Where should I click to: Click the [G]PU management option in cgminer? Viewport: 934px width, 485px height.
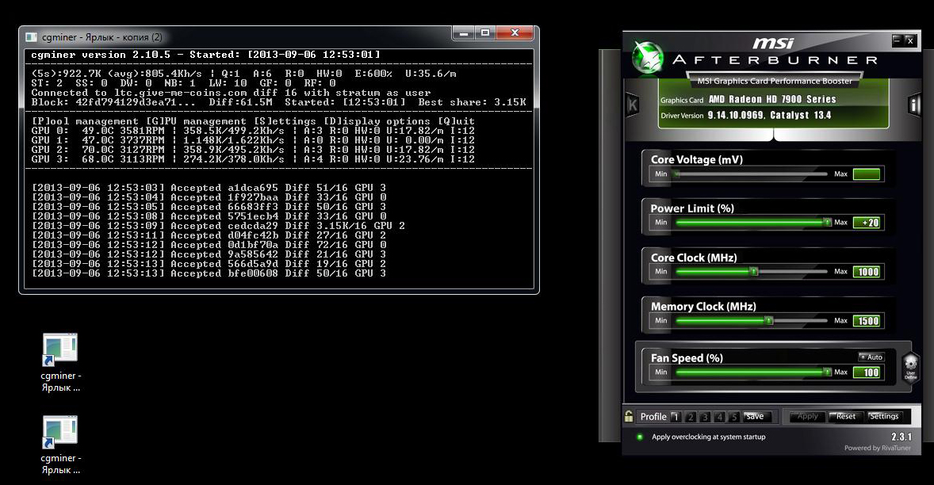pyautogui.click(x=197, y=120)
